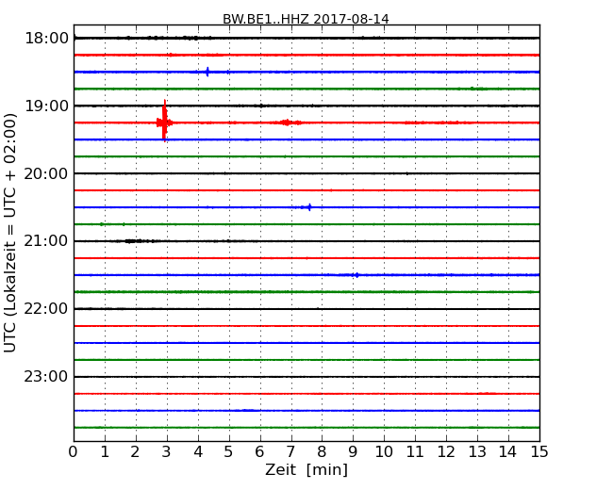
Task: Click the x-axis tick label 15
Action: click(539, 452)
